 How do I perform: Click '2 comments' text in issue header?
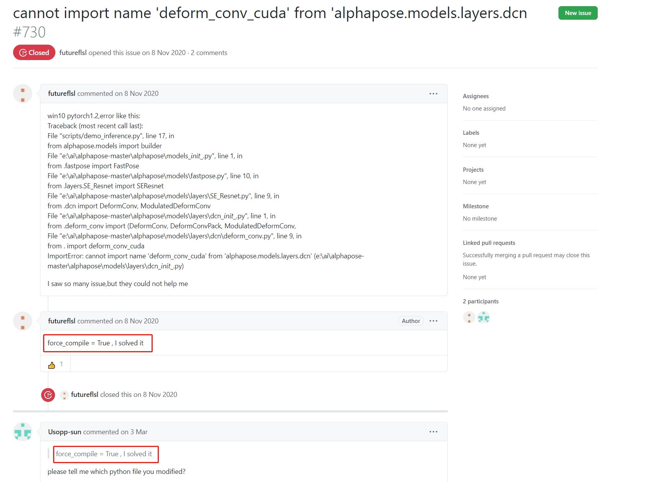tap(209, 53)
